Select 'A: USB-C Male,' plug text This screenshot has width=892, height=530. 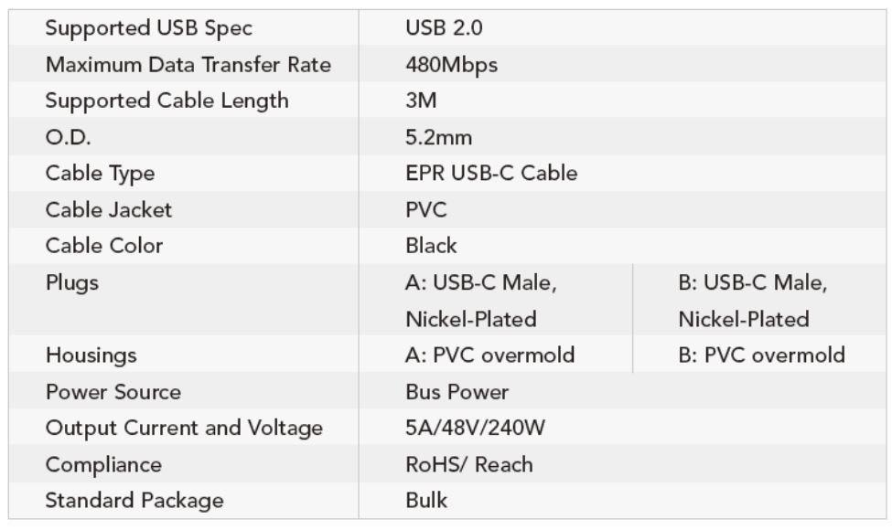(x=481, y=283)
